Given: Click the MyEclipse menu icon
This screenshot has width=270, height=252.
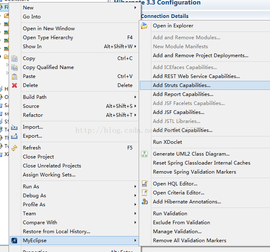Looking at the screenshot, I should coord(15,241).
